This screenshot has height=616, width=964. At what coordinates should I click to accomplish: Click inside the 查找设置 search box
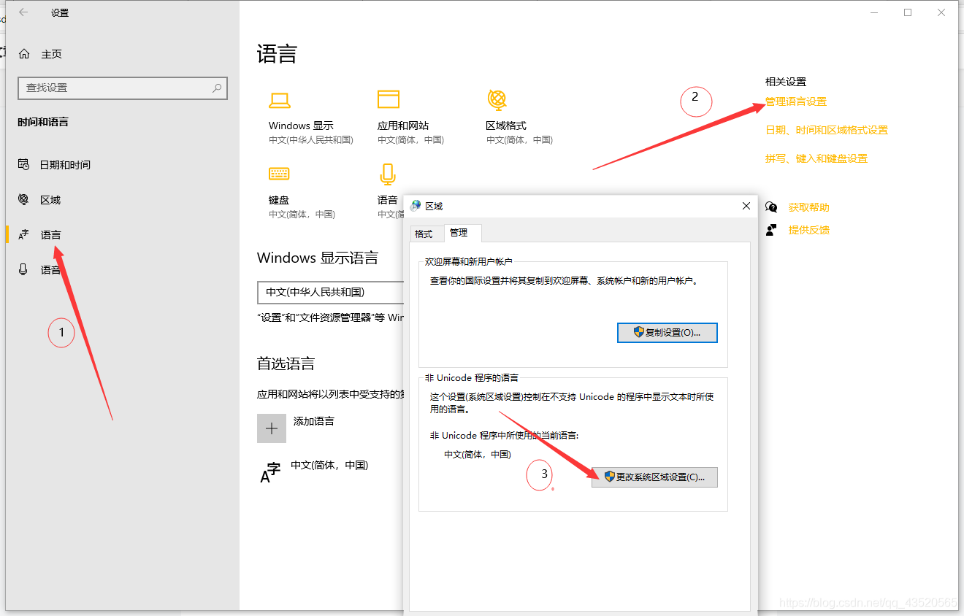click(x=123, y=88)
